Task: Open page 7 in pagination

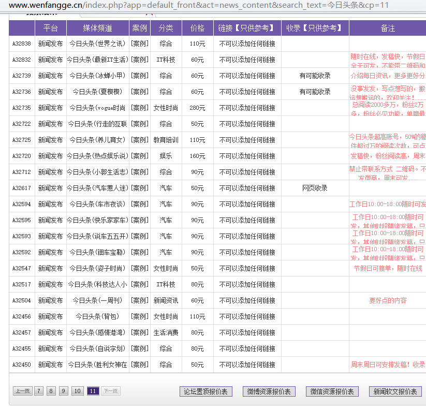Action: coord(39,391)
